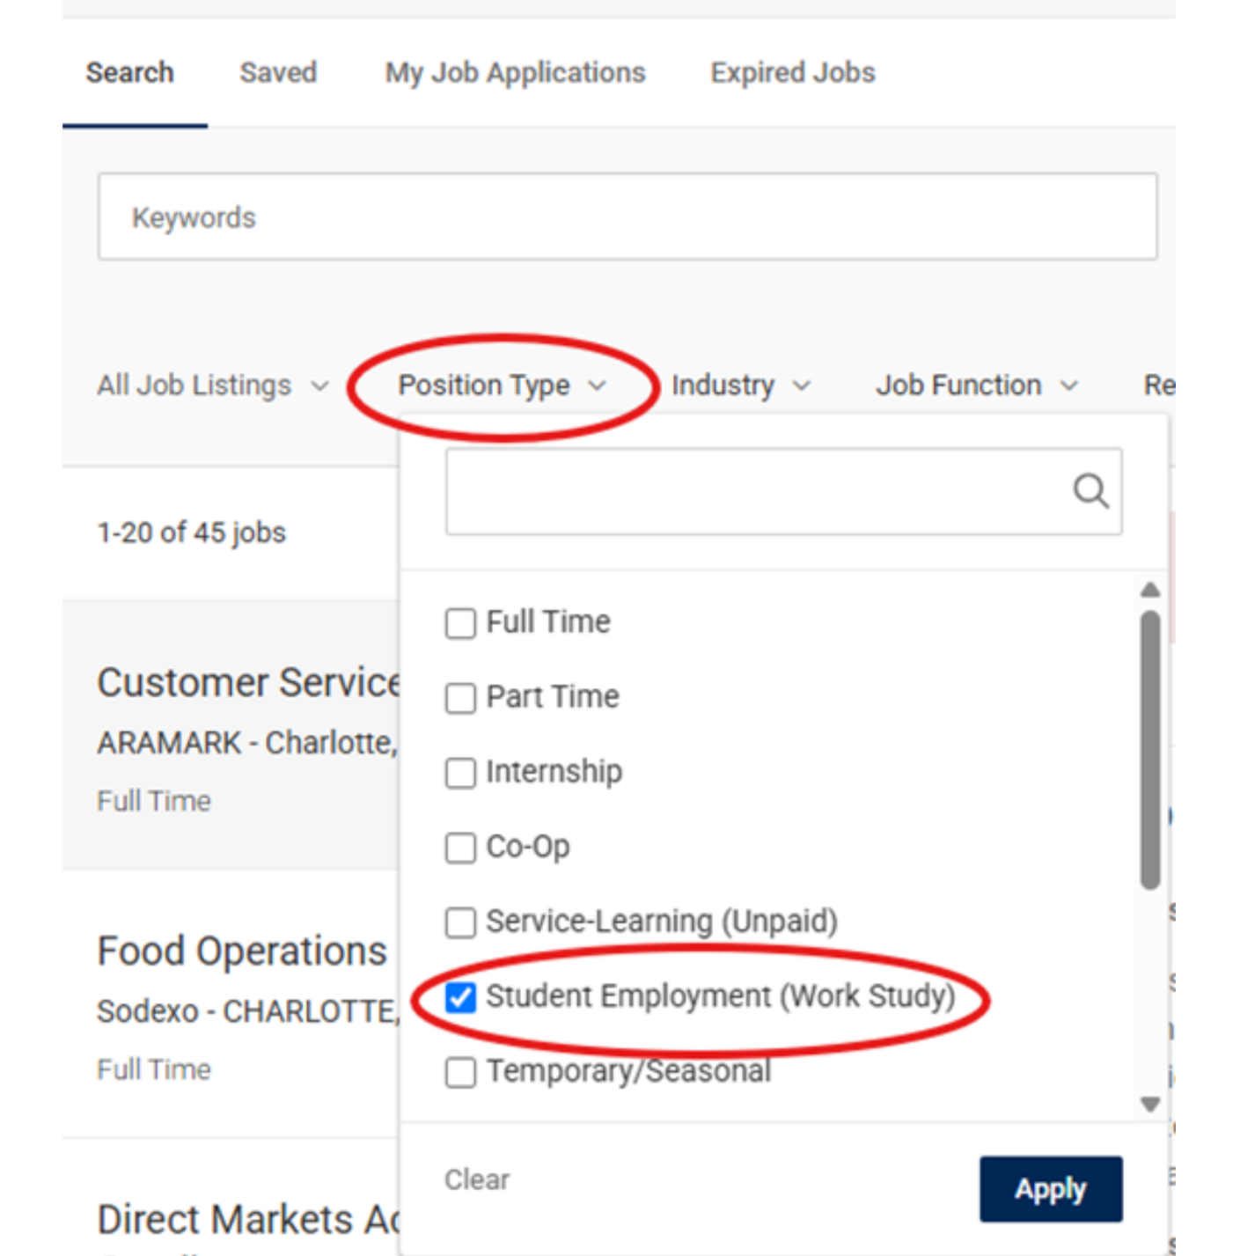
Task: Select the Service-Learning (Unpaid) checkbox
Action: (460, 922)
